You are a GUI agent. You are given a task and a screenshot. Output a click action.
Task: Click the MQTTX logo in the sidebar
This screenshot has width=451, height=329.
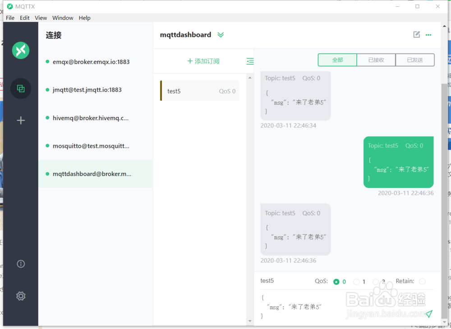tap(21, 50)
